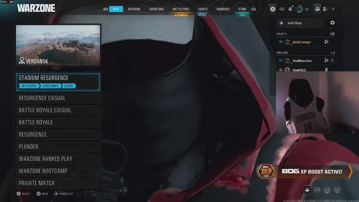Select the Plunder playlist

[x=58, y=147]
